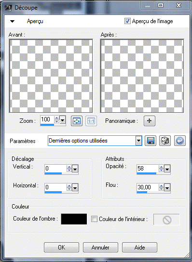Open the Paramètres presets dropdown arrow

[138, 141]
